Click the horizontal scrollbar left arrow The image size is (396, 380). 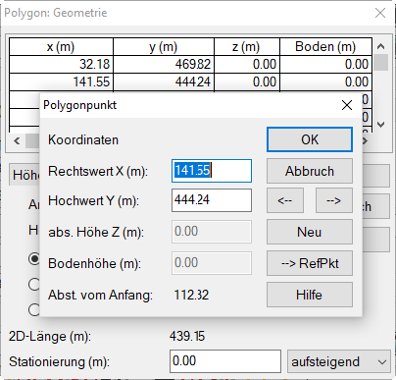coord(17,141)
